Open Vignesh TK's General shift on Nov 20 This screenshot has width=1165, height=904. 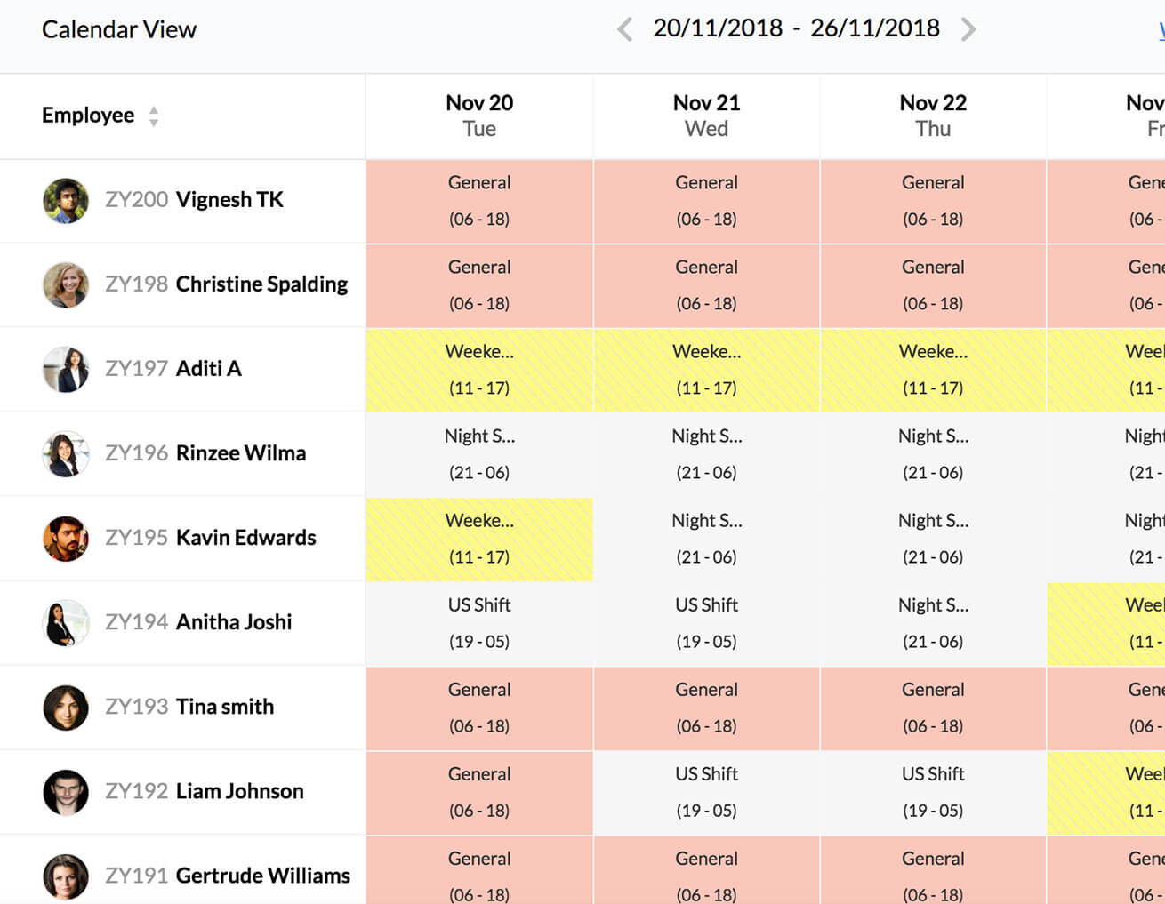pyautogui.click(x=479, y=201)
